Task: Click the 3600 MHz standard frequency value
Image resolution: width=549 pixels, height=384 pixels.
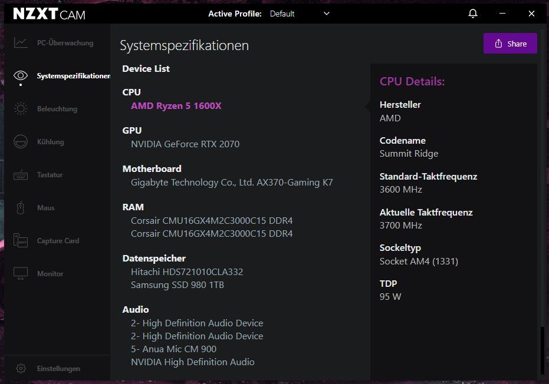Action: 401,190
